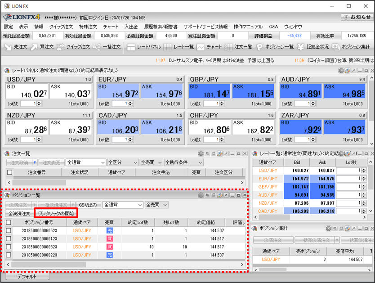The width and height of the screenshot is (375, 283).
Task: Open 全売買 dropdown in 注文一覧
Action: click(152, 163)
